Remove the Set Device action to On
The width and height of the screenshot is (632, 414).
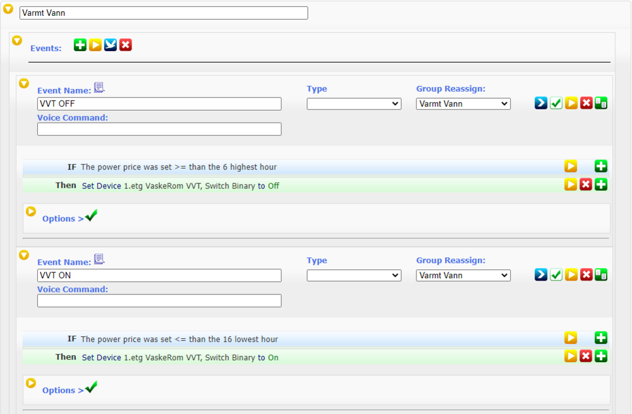[x=586, y=356]
